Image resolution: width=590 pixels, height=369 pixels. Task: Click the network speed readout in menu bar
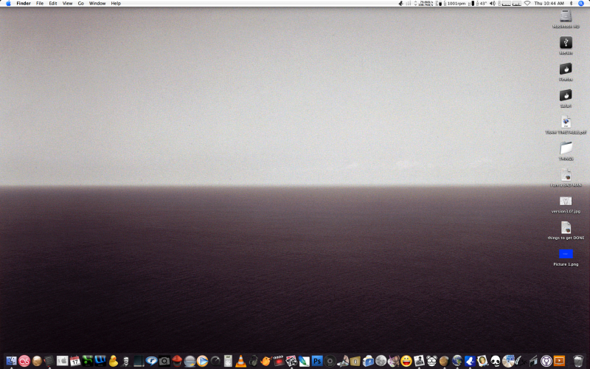[426, 4]
